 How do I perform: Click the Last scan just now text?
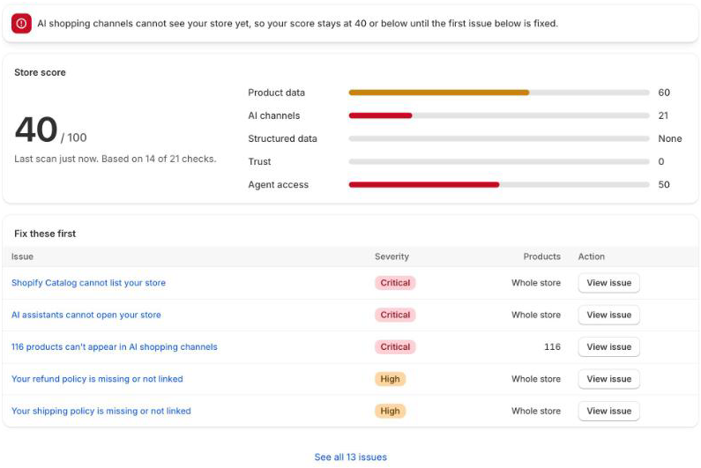pos(115,160)
